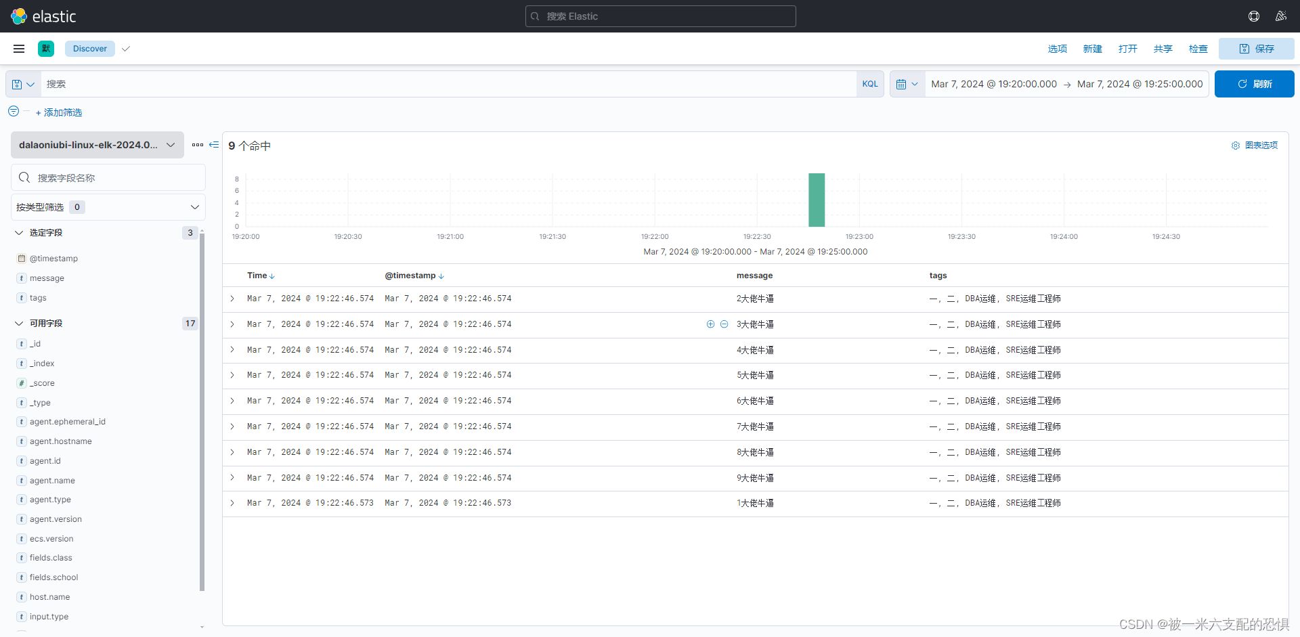Click + 添加筛选 link
The height and width of the screenshot is (637, 1300).
tap(59, 112)
